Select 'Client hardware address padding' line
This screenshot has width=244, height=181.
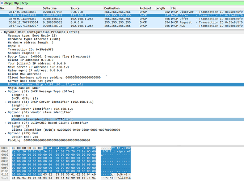click(54, 77)
